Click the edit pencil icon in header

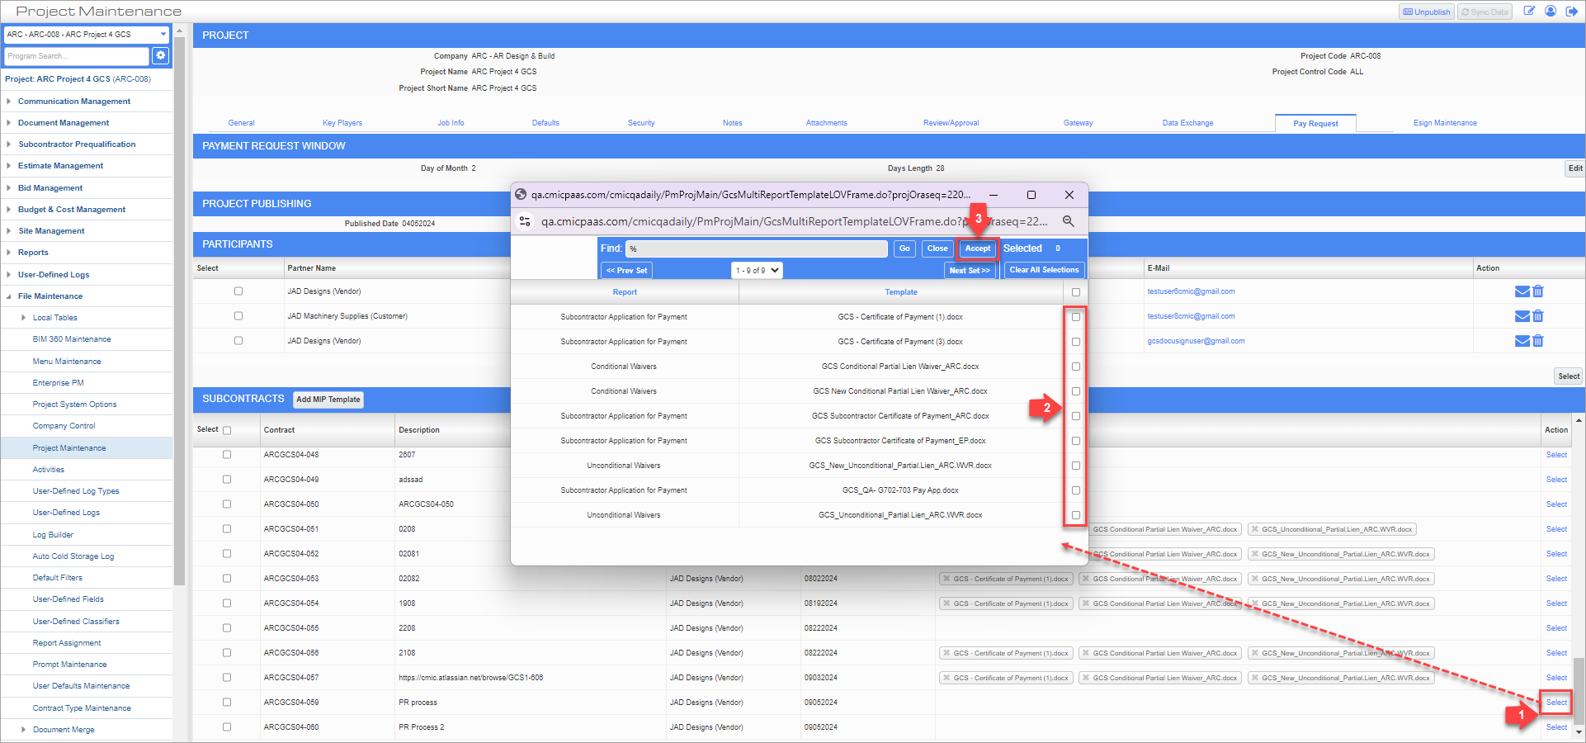tap(1529, 12)
